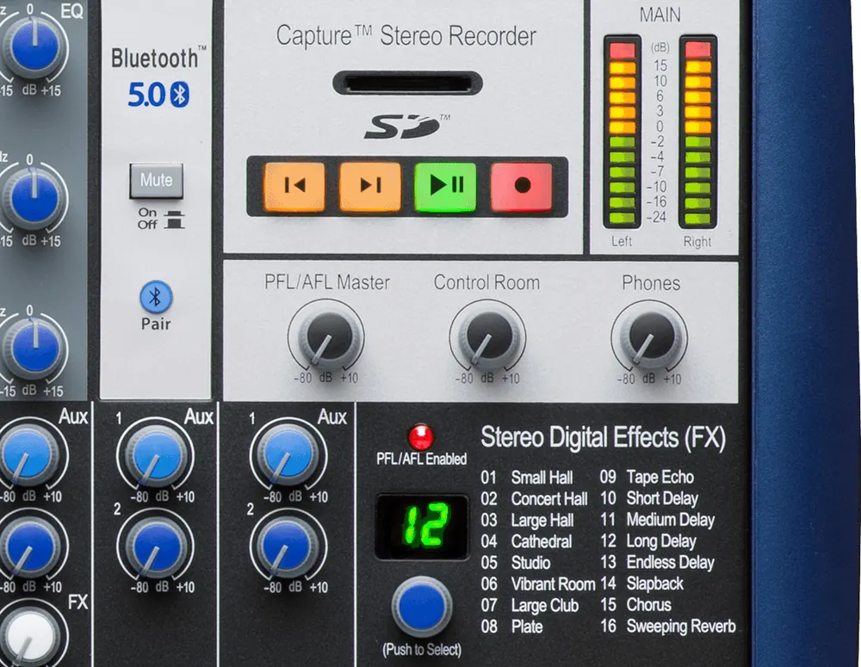Tap the previous track button on recorder
The height and width of the screenshot is (667, 861).
tap(294, 187)
